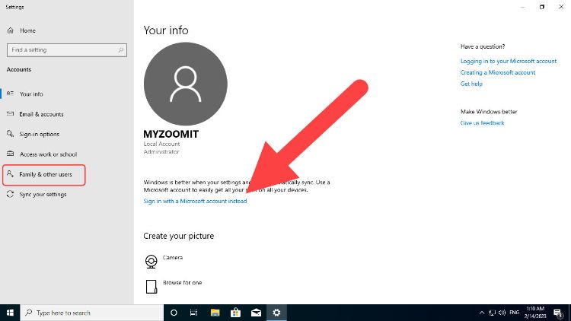Show hidden system tray icons
The image size is (571, 321).
481,313
